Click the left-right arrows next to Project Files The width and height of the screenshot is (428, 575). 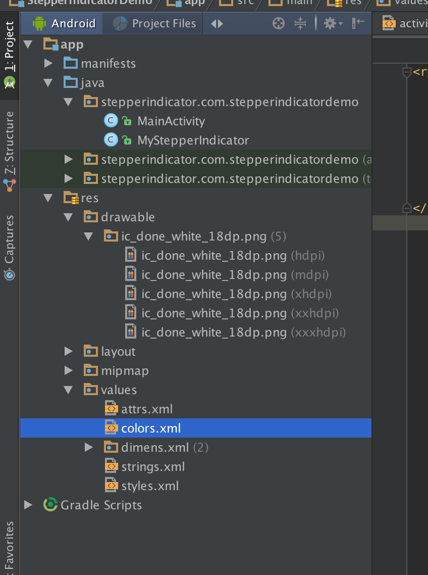point(217,24)
